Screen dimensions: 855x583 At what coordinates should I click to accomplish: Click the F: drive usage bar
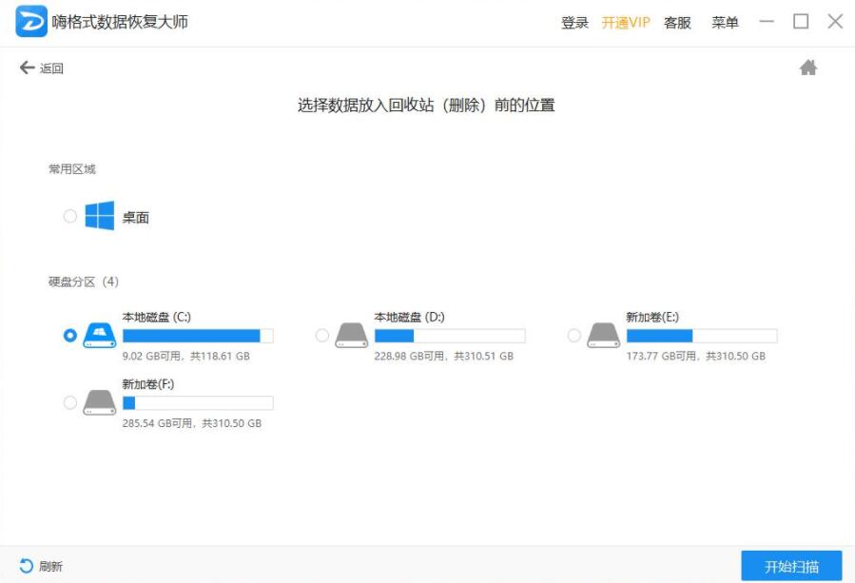coord(198,403)
